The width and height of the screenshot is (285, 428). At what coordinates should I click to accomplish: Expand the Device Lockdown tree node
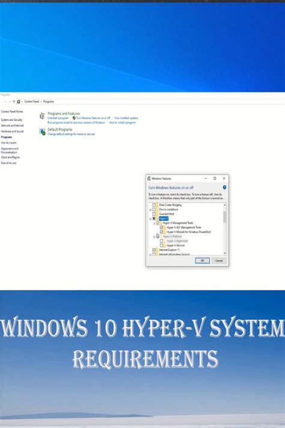click(x=150, y=209)
